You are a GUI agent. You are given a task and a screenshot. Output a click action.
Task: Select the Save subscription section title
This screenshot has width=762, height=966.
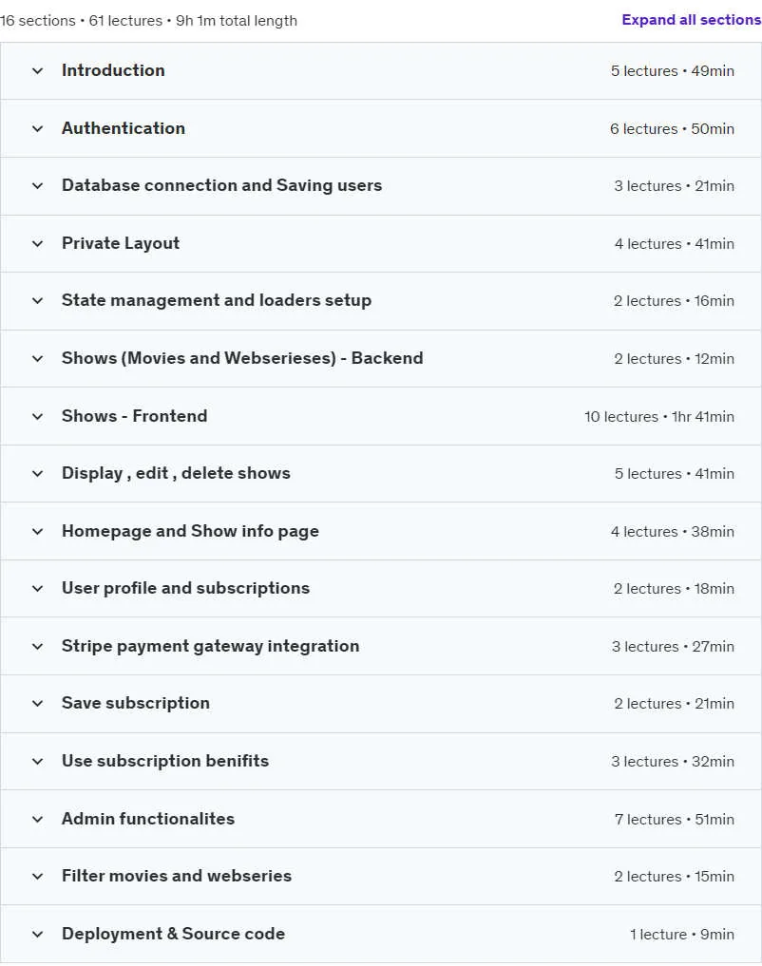[136, 703]
